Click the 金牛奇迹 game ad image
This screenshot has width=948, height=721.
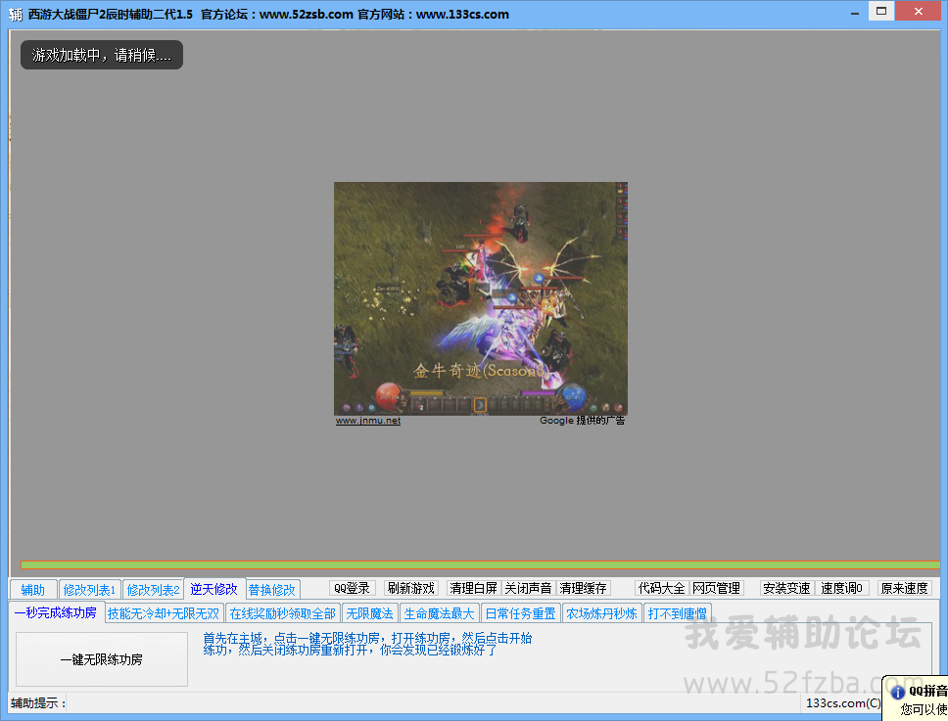point(480,298)
